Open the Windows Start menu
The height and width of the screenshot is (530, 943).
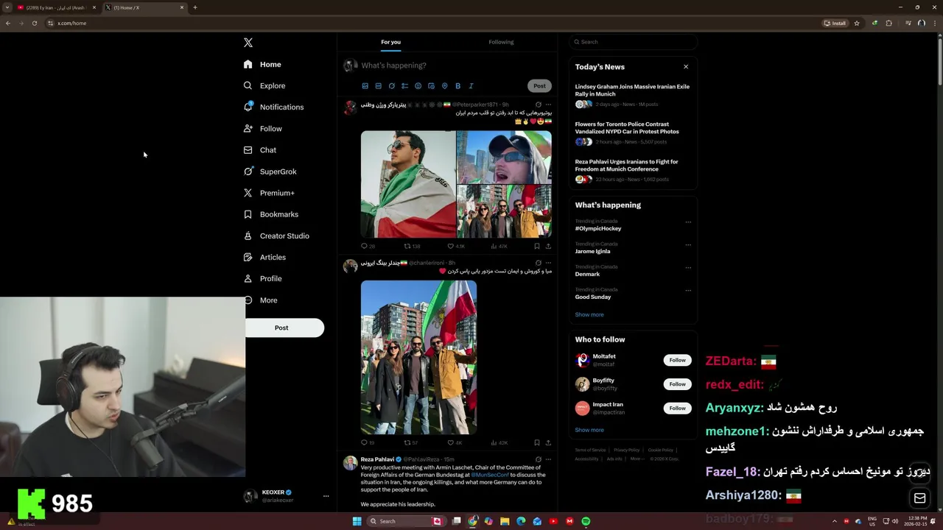pyautogui.click(x=357, y=521)
